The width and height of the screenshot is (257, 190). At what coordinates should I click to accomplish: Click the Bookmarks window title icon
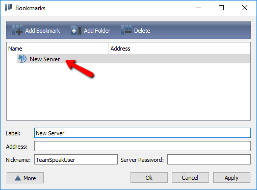pos(9,8)
